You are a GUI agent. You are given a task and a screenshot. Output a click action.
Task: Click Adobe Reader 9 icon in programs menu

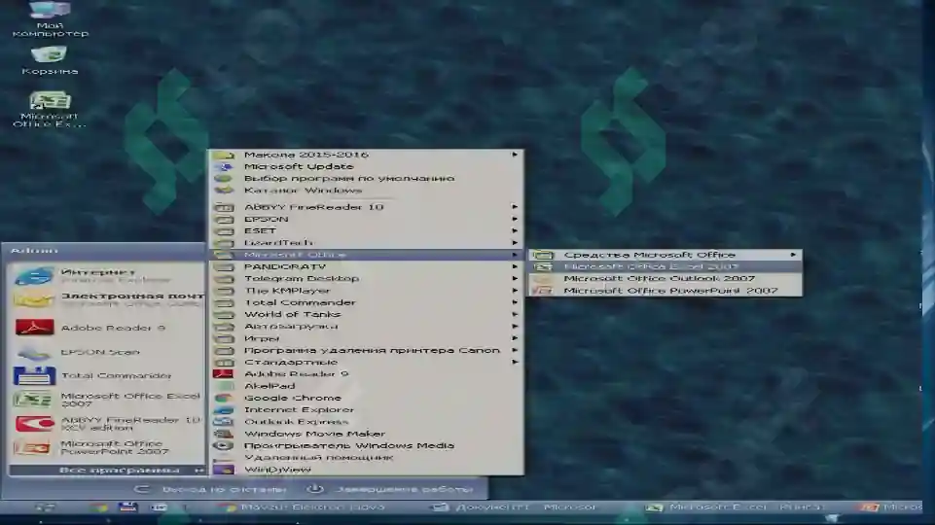pyautogui.click(x=223, y=373)
